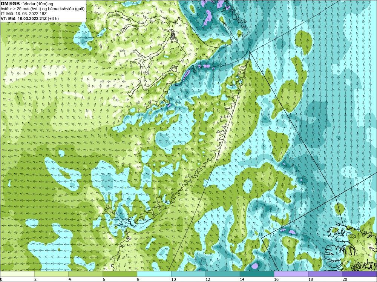Click the 12–14 m/s teal legend swatch
The width and height of the screenshot is (377, 282).
click(x=223, y=274)
